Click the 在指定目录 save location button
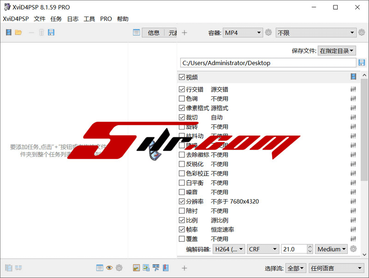Screen dimensions: 369x278 tap(337, 51)
